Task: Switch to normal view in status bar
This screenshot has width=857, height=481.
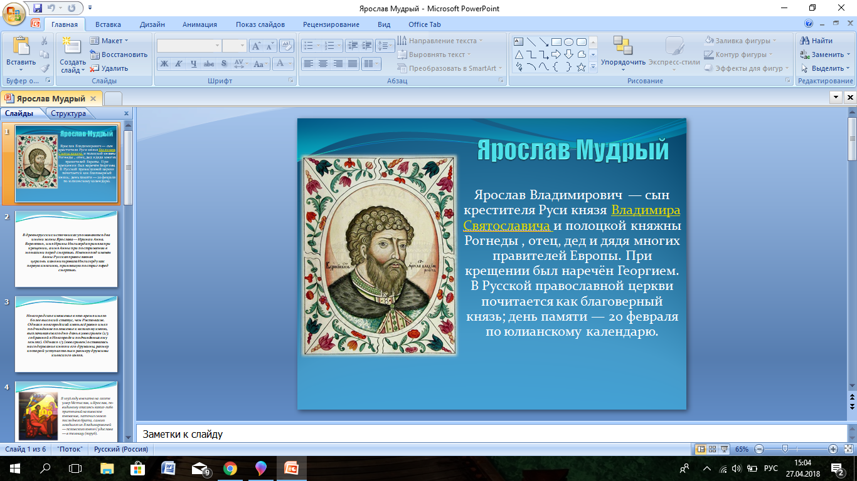Action: click(x=701, y=449)
